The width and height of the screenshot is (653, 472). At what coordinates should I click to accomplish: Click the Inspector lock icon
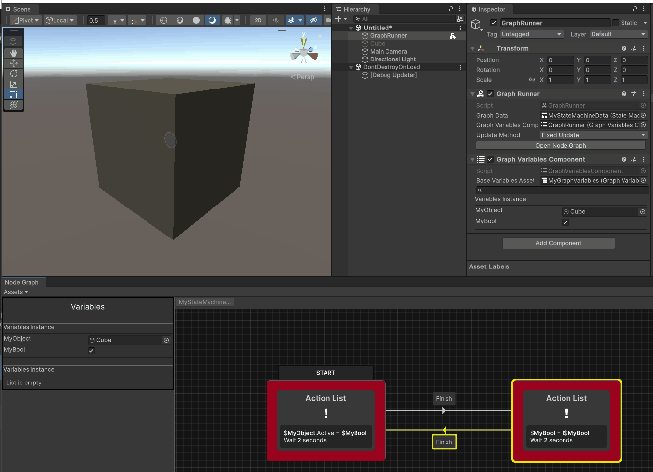coord(635,9)
